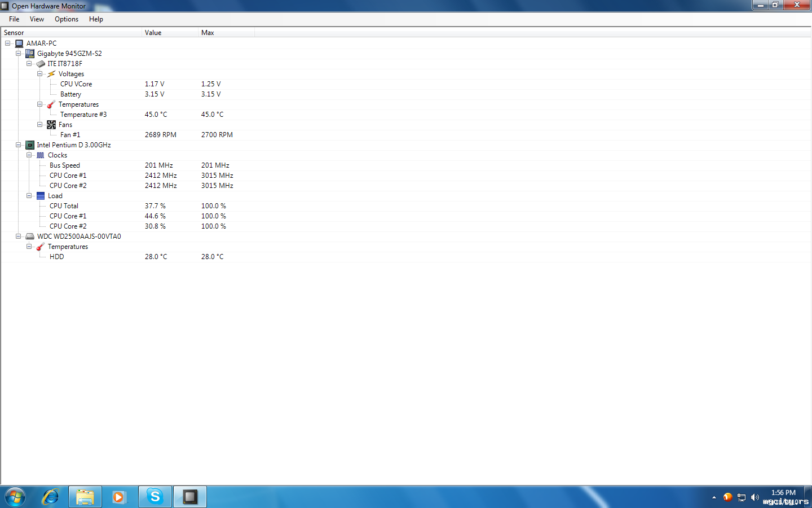
Task: Select the Battery voltage row
Action: (406, 94)
